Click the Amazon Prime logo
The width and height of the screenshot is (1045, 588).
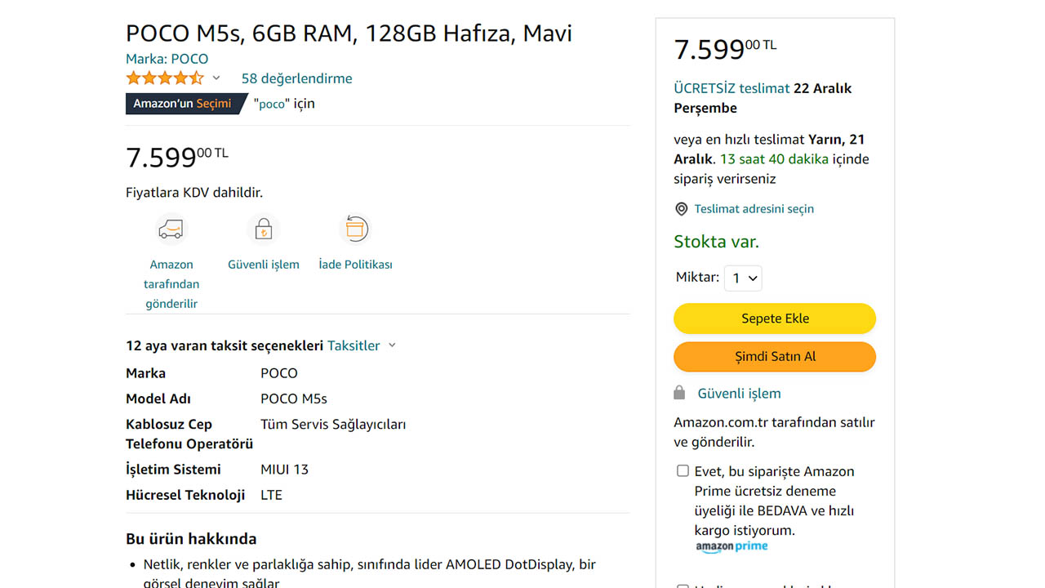click(x=731, y=546)
